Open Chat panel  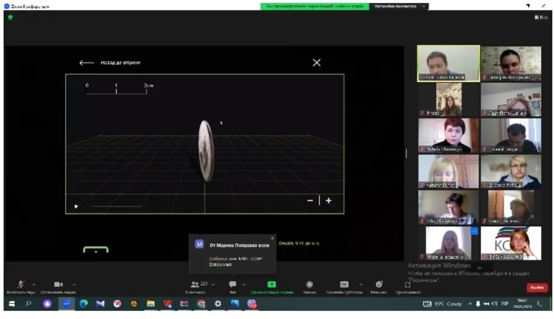pyautogui.click(x=233, y=285)
